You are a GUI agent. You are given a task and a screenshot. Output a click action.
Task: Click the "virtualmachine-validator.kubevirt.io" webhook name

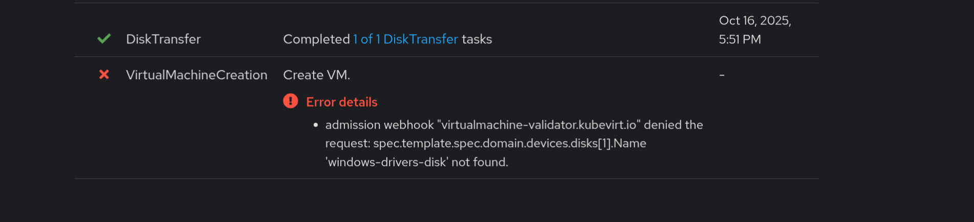click(538, 125)
